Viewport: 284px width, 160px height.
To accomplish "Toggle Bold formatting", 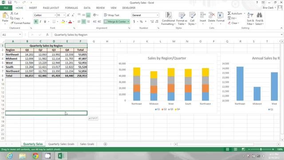I will click(36, 22).
